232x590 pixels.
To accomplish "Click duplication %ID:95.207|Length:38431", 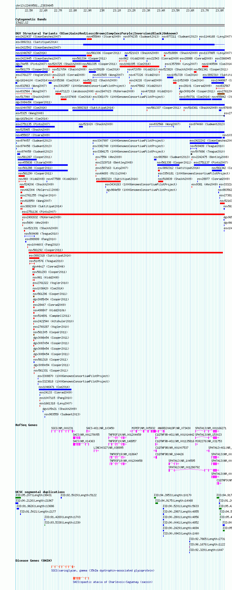I will point(34,495).
